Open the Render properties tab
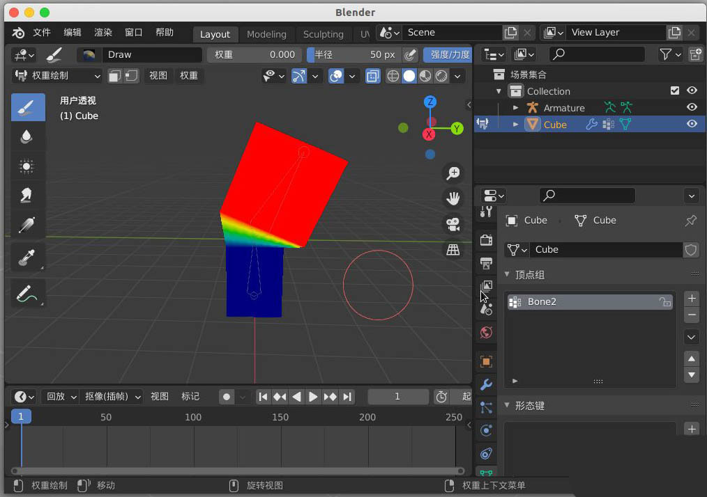Image resolution: width=707 pixels, height=497 pixels. point(486,240)
